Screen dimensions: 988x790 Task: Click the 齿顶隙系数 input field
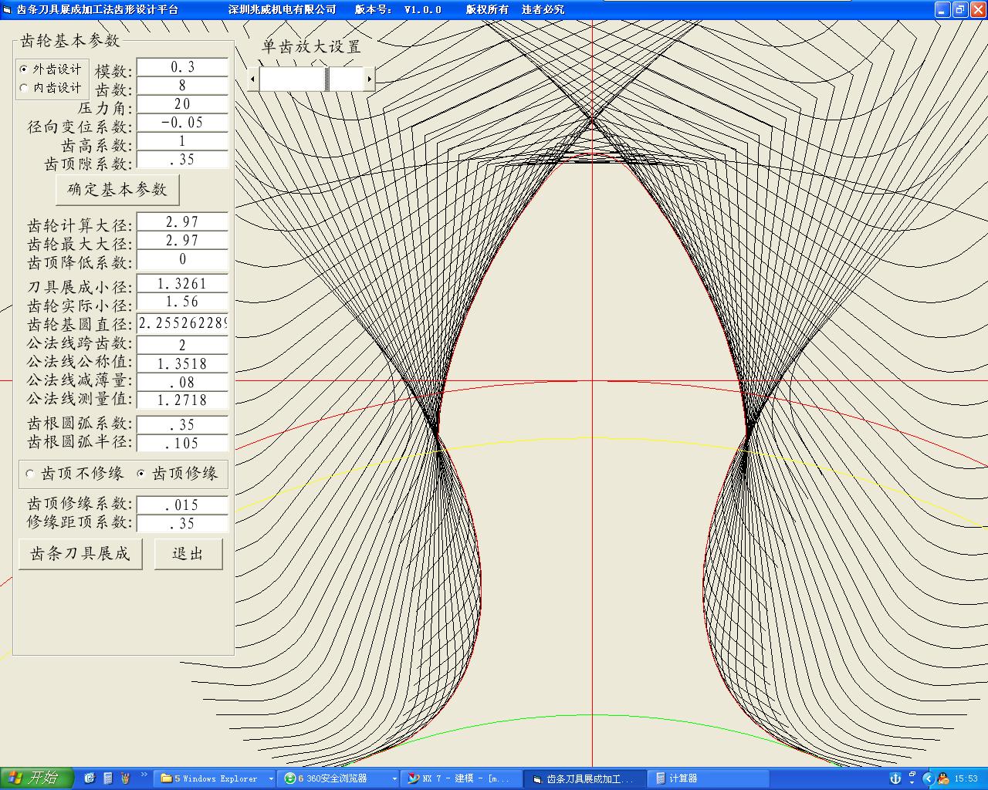(182, 160)
